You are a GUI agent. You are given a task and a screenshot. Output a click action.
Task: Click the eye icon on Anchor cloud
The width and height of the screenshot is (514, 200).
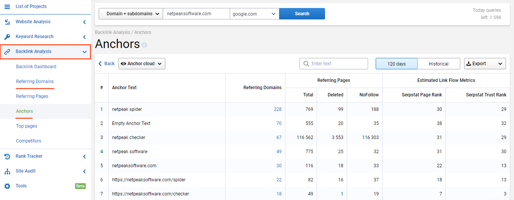[x=123, y=64]
